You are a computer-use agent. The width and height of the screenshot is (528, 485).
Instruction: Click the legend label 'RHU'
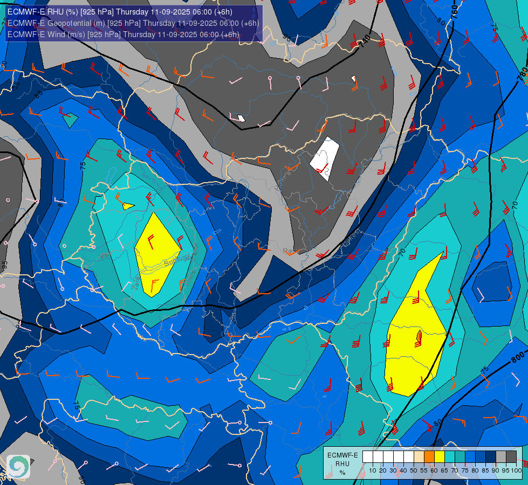[342, 464]
